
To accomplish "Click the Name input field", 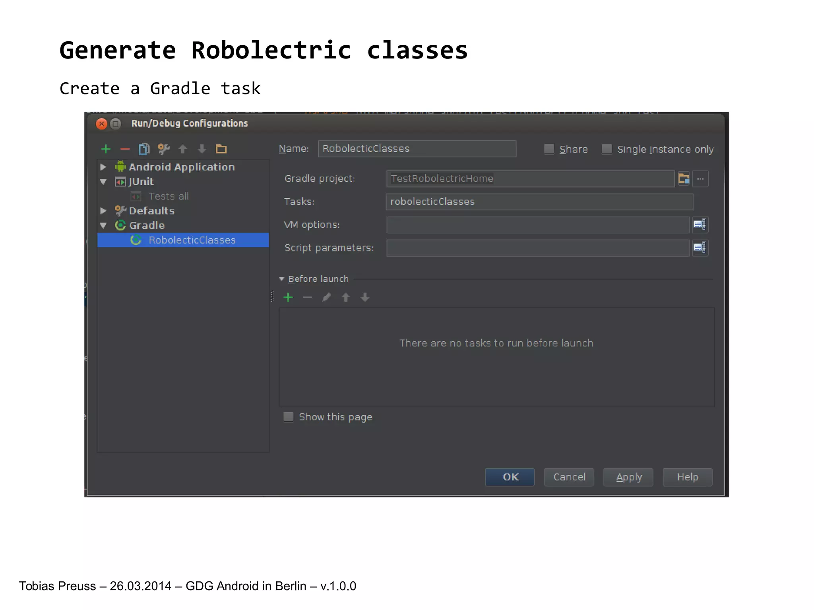I will pos(417,149).
